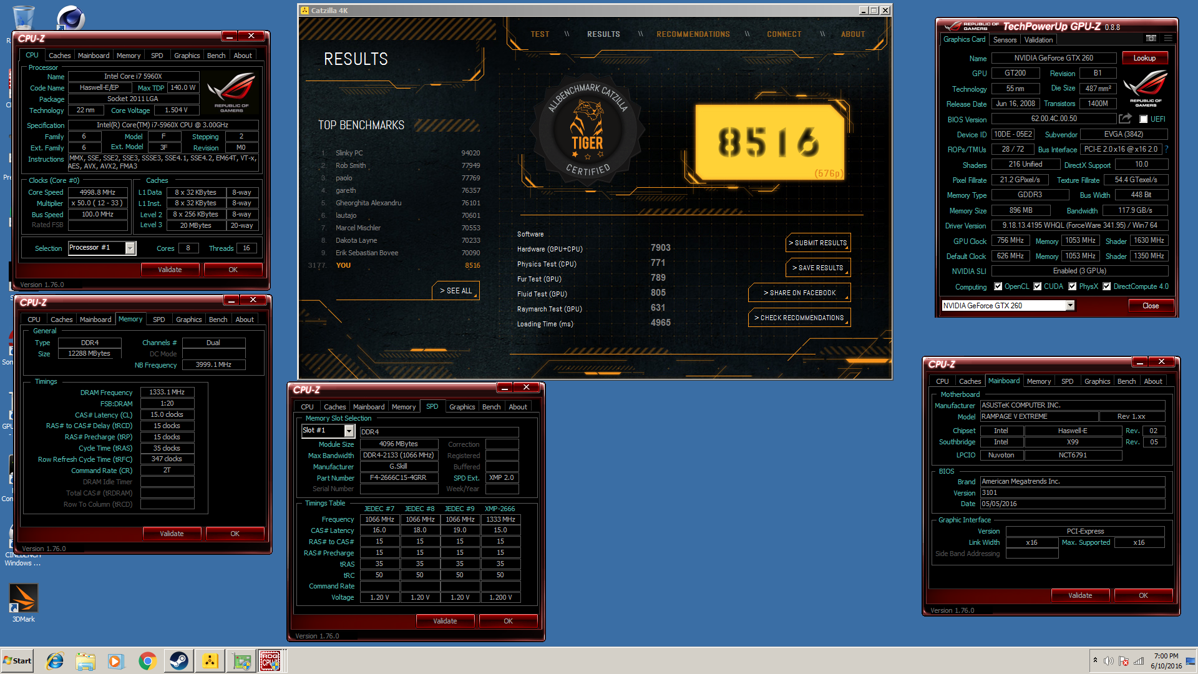This screenshot has height=674, width=1198.
Task: Open Windows Explorer folder icon in taskbar
Action: (x=85, y=661)
